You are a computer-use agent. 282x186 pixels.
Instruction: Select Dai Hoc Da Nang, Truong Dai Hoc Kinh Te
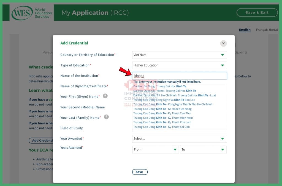tap(160, 86)
